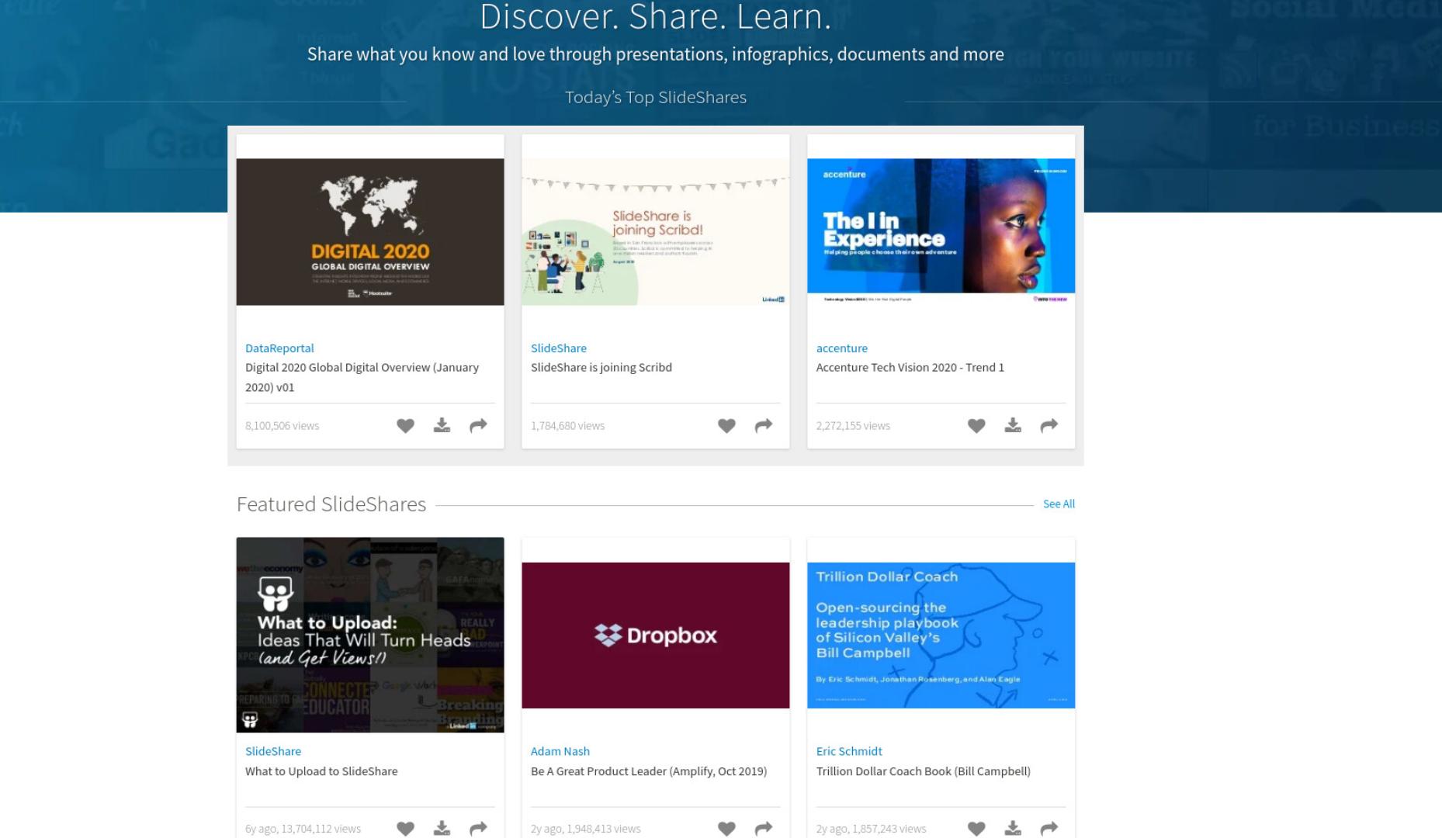
Task: Download the Digital 2020 Global Digital Overview slideshow
Action: 442,425
